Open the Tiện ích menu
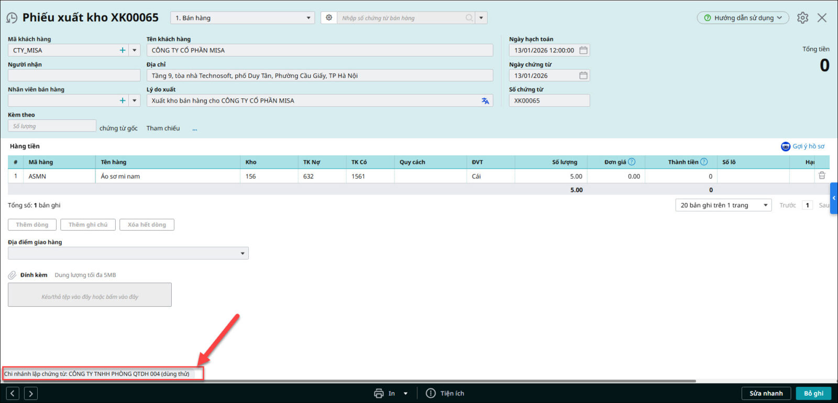The image size is (838, 403). (445, 394)
